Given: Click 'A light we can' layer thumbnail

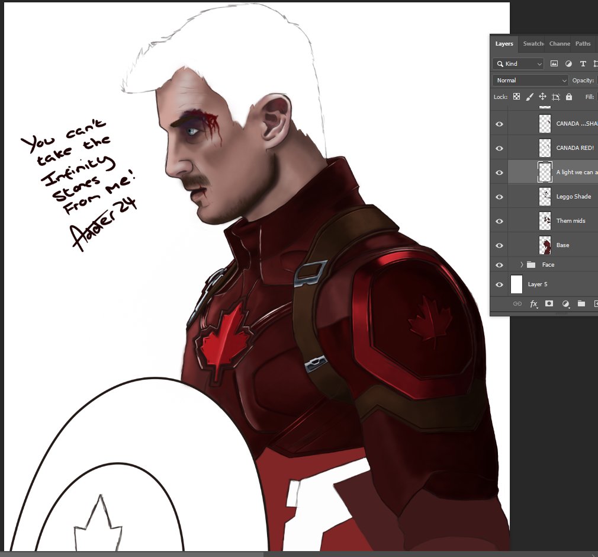Looking at the screenshot, I should click(x=545, y=172).
